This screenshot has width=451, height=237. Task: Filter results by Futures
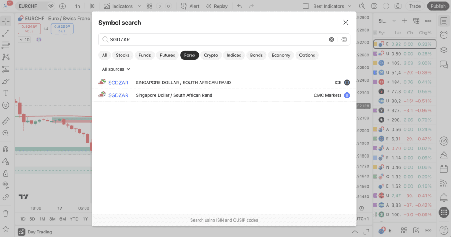[167, 55]
